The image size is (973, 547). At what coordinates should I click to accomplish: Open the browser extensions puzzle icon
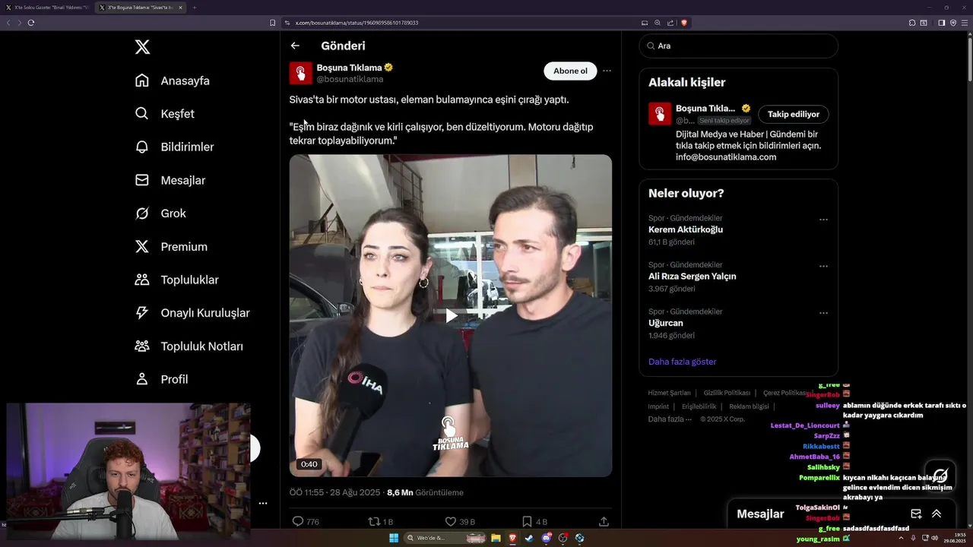point(912,23)
